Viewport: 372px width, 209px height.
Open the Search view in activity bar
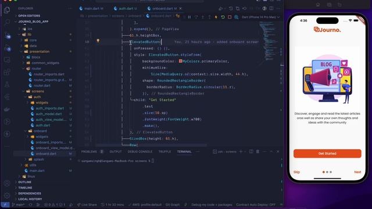tap(7, 22)
